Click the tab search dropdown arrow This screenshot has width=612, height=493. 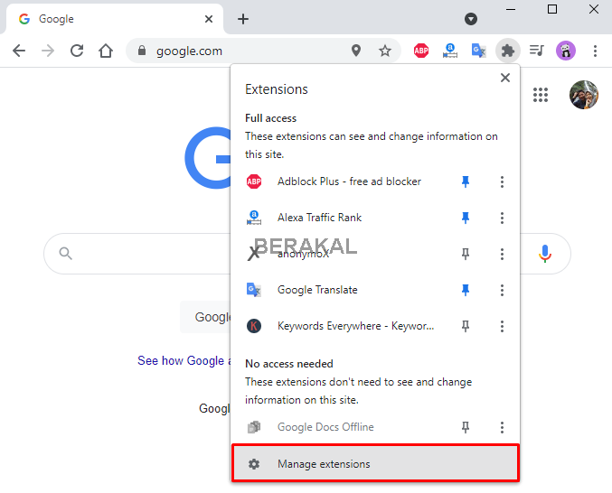coord(471,19)
